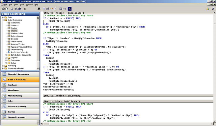Open the Edit menu
Screen dimensions: 216x126
[10, 5]
